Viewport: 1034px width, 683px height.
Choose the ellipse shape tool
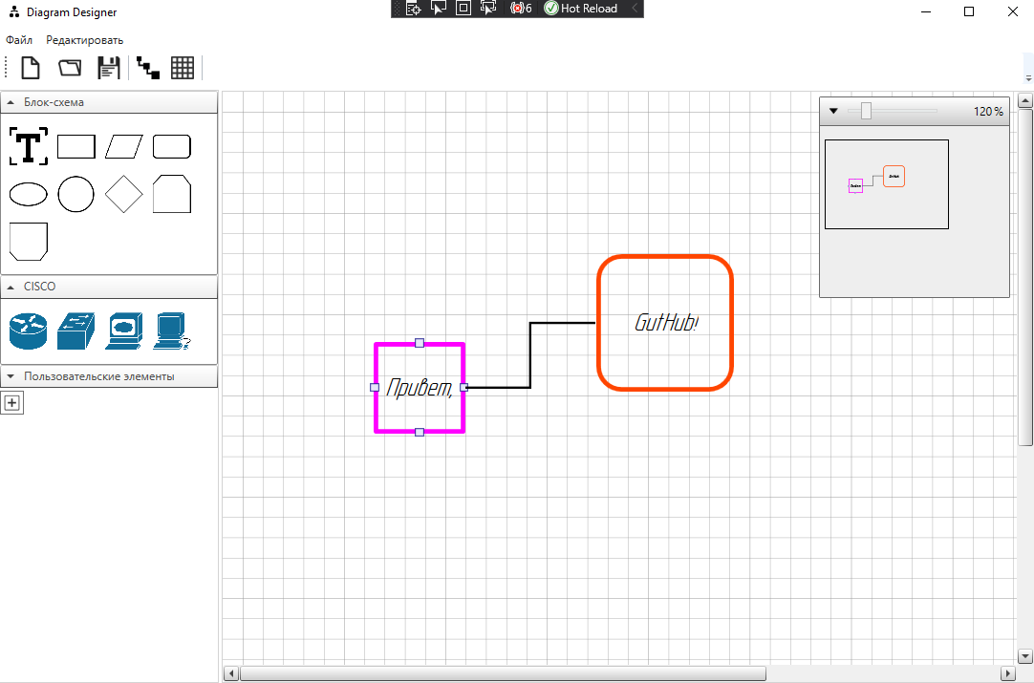[28, 194]
